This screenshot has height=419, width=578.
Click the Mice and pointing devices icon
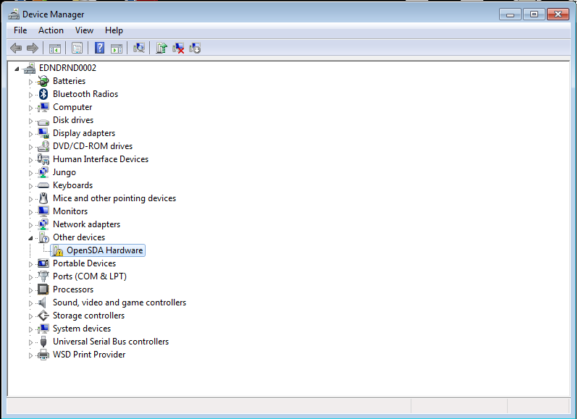43,198
